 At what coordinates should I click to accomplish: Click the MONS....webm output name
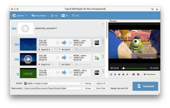(80, 55)
